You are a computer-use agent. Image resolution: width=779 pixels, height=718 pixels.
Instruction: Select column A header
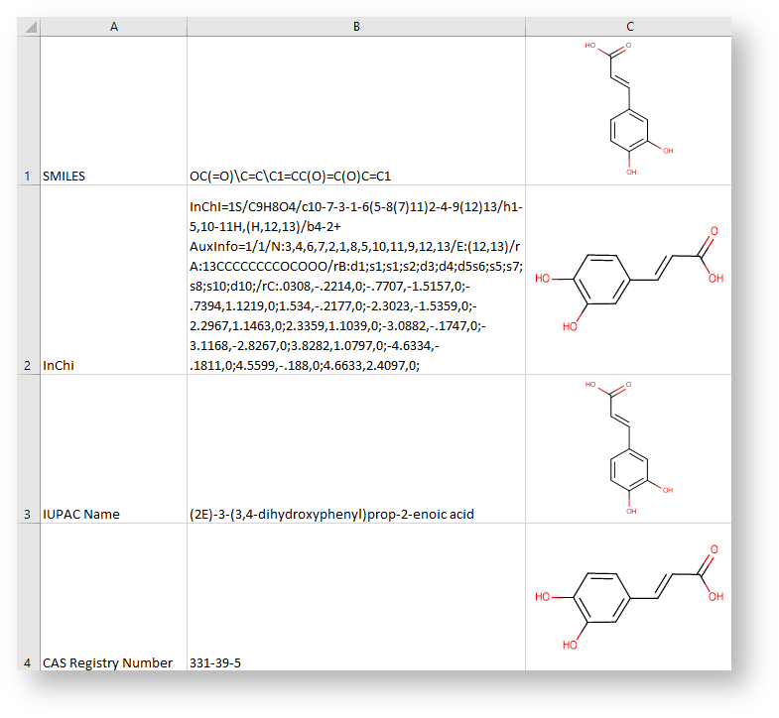(113, 27)
